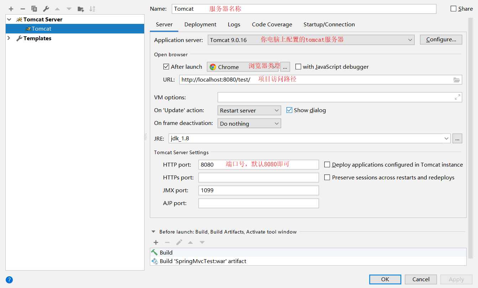Click the Templates wrench icon in tree
This screenshot has height=288, width=478.
(19, 38)
